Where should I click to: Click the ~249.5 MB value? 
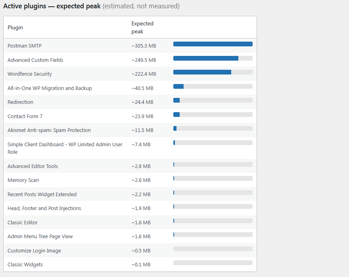tap(144, 60)
